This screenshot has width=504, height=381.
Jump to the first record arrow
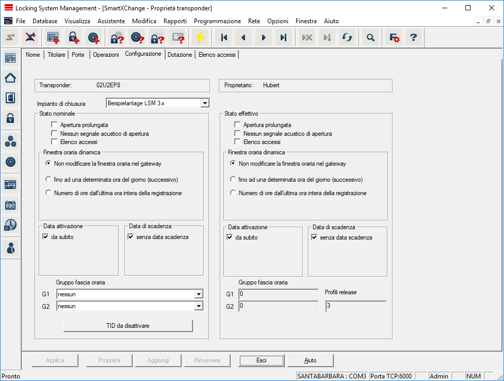click(224, 38)
